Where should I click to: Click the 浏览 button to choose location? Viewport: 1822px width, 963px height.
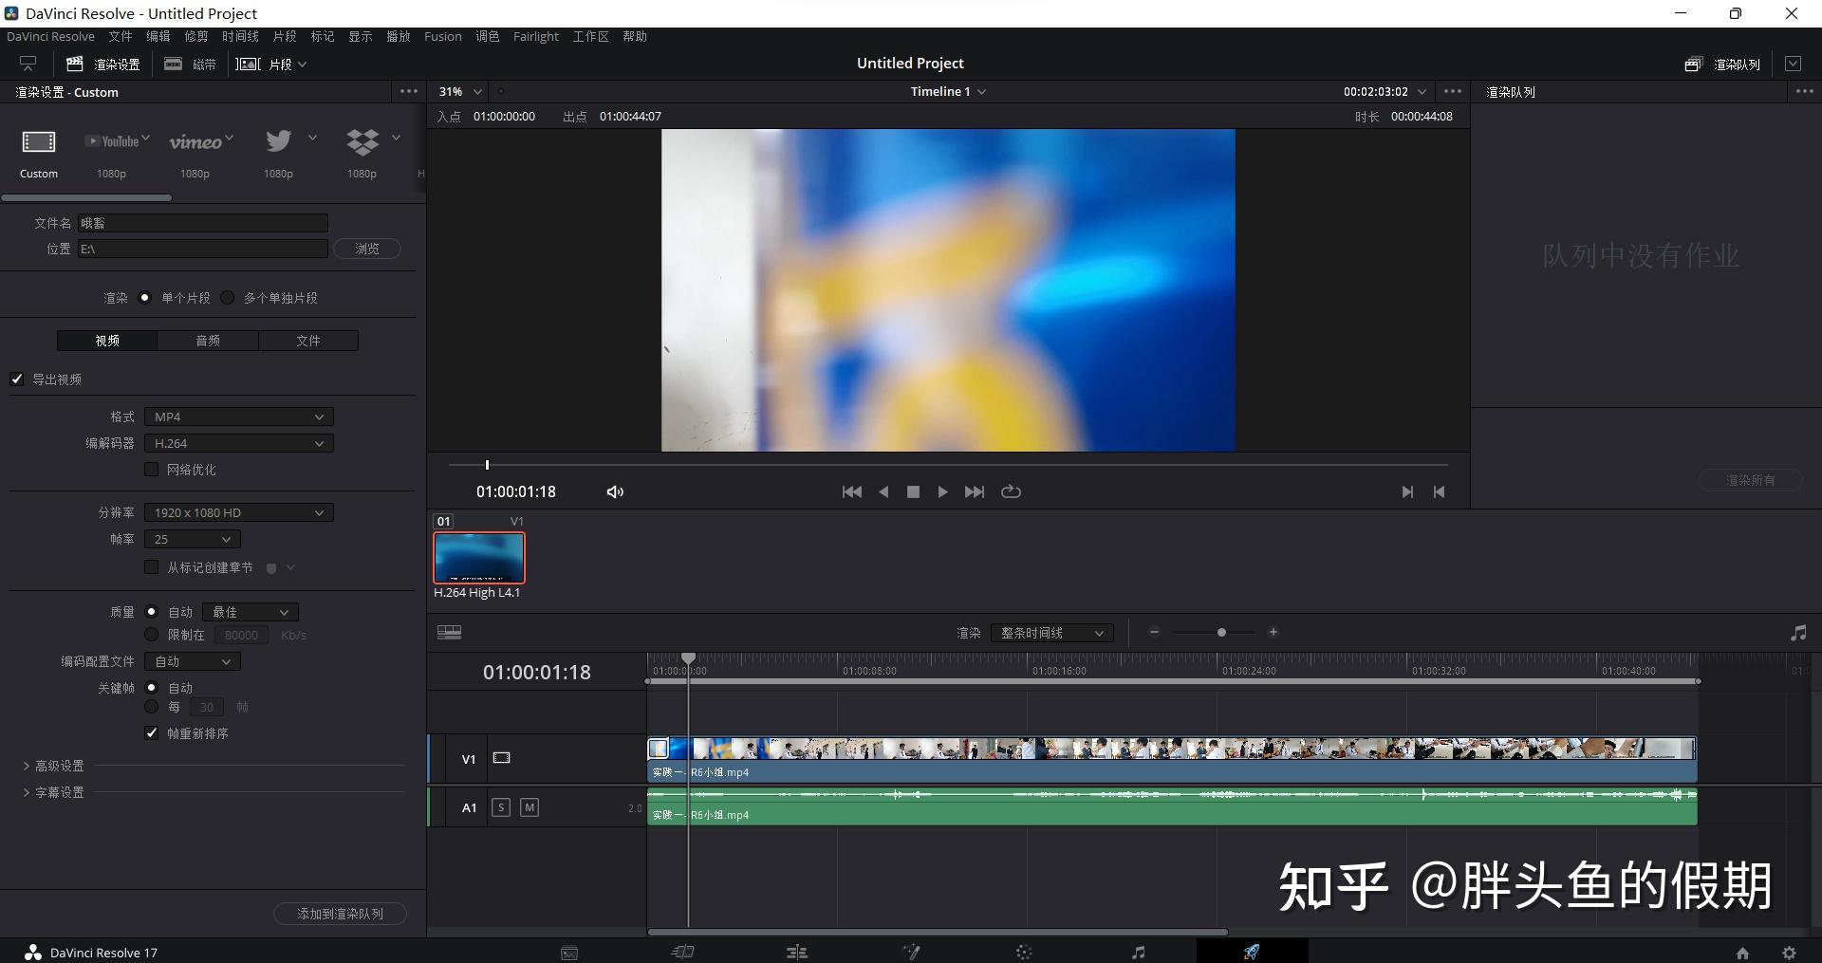pos(366,248)
